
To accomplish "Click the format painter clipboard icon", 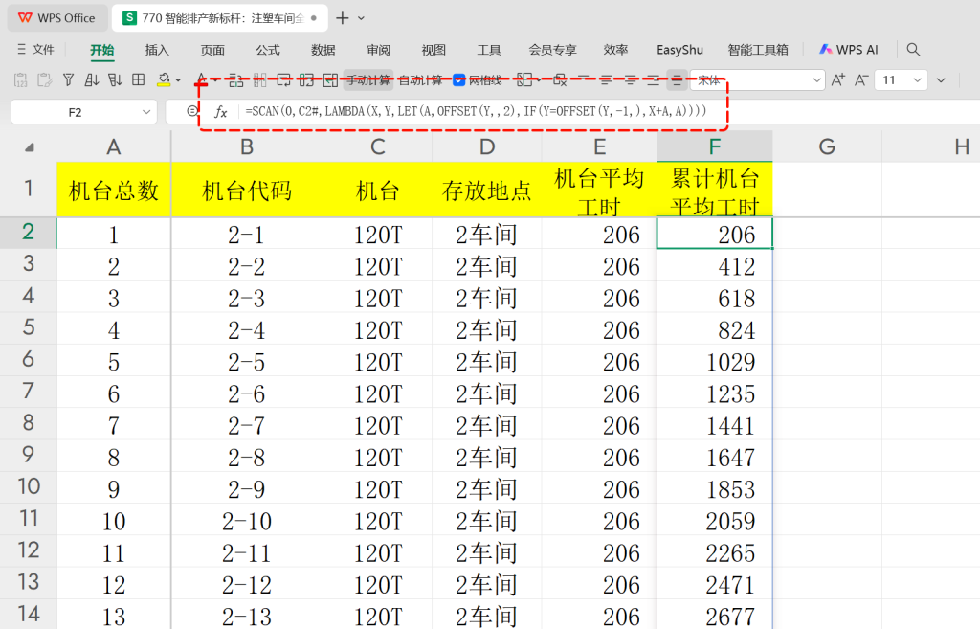I will [44, 80].
